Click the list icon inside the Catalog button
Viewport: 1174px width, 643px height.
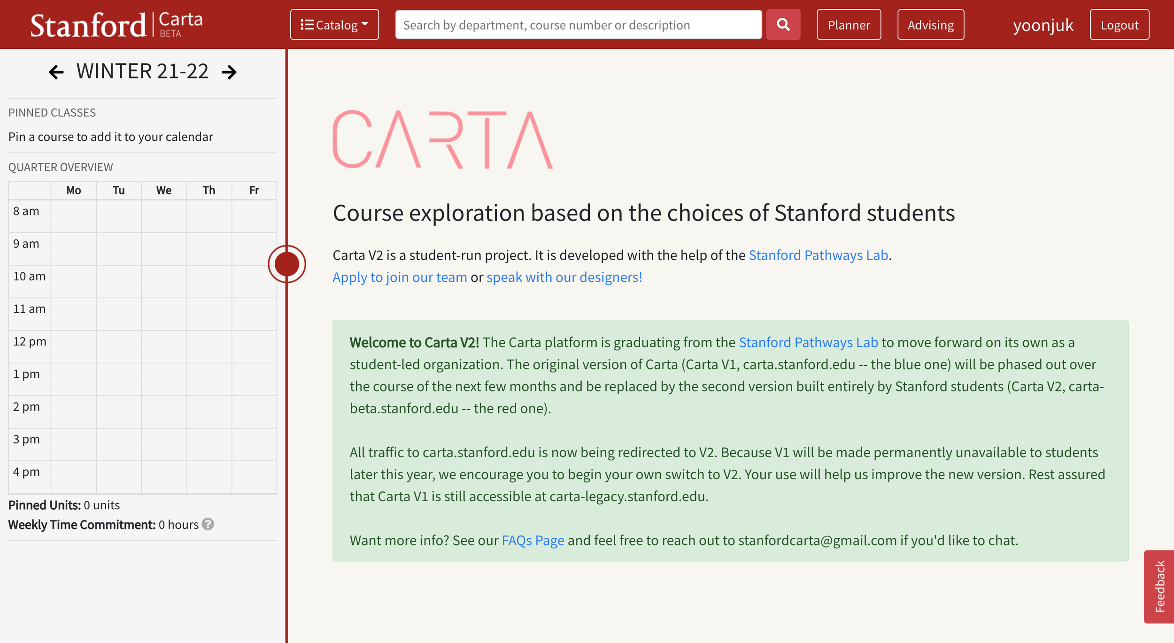pos(309,24)
